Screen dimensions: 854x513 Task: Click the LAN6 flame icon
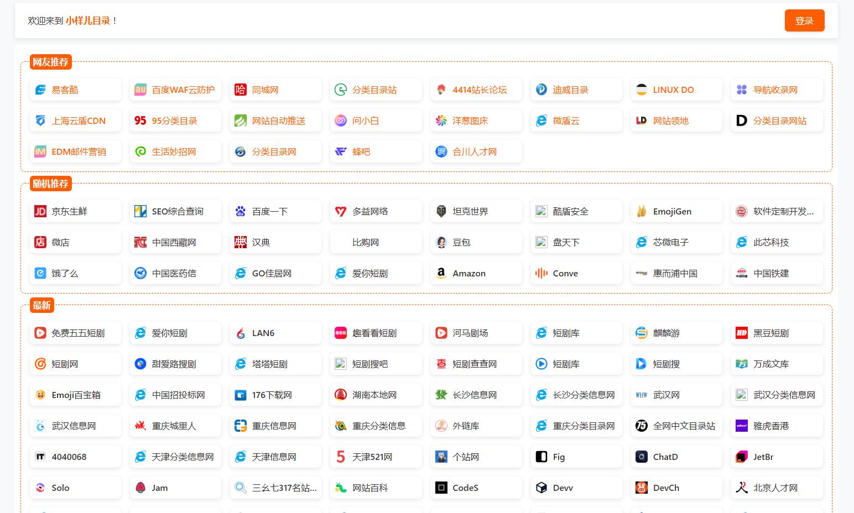point(241,333)
